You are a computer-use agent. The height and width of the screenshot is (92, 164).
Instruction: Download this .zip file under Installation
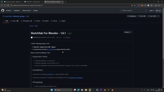tap(49, 74)
